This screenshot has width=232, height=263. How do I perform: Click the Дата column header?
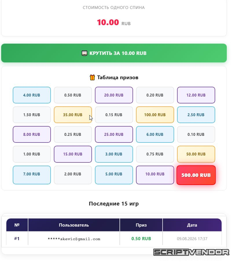click(x=192, y=225)
